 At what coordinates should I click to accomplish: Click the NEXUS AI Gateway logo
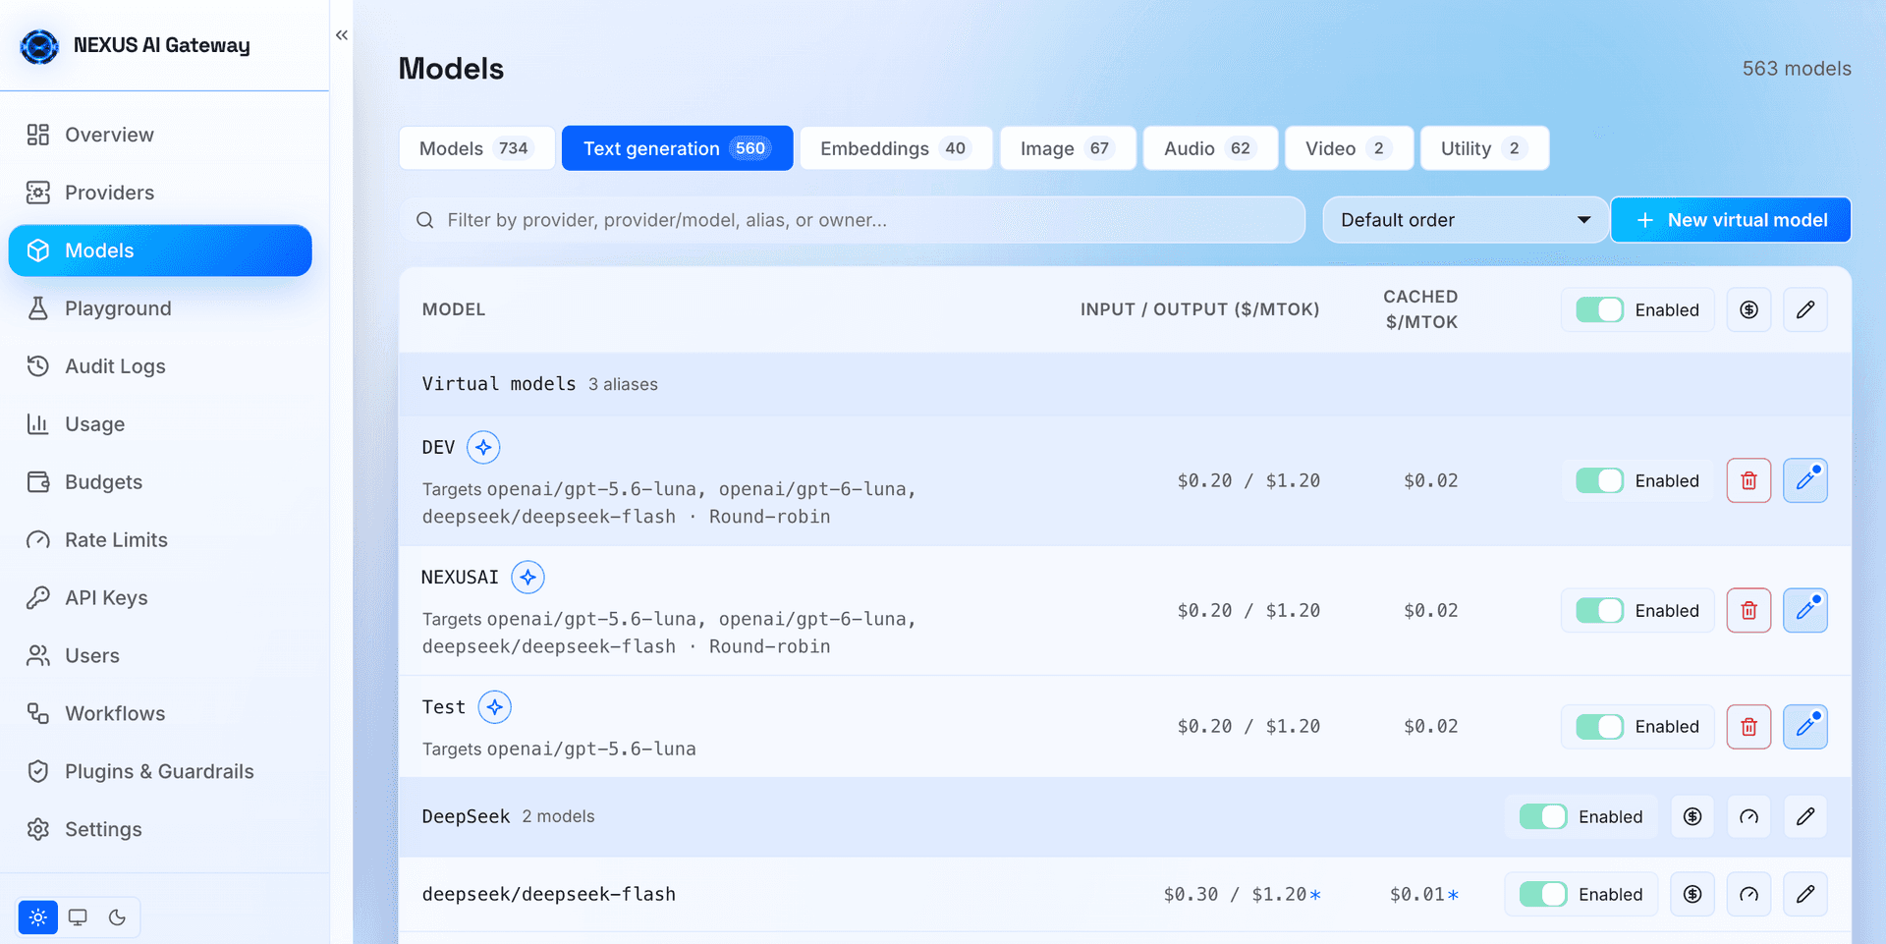click(x=39, y=46)
